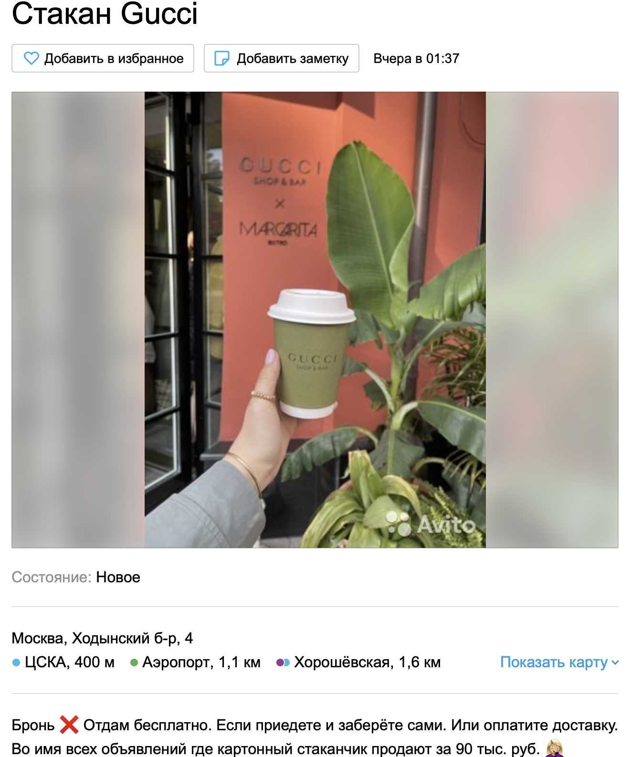Click the blue ЦСКА metro dot
This screenshot has width=631, height=757.
(x=16, y=662)
